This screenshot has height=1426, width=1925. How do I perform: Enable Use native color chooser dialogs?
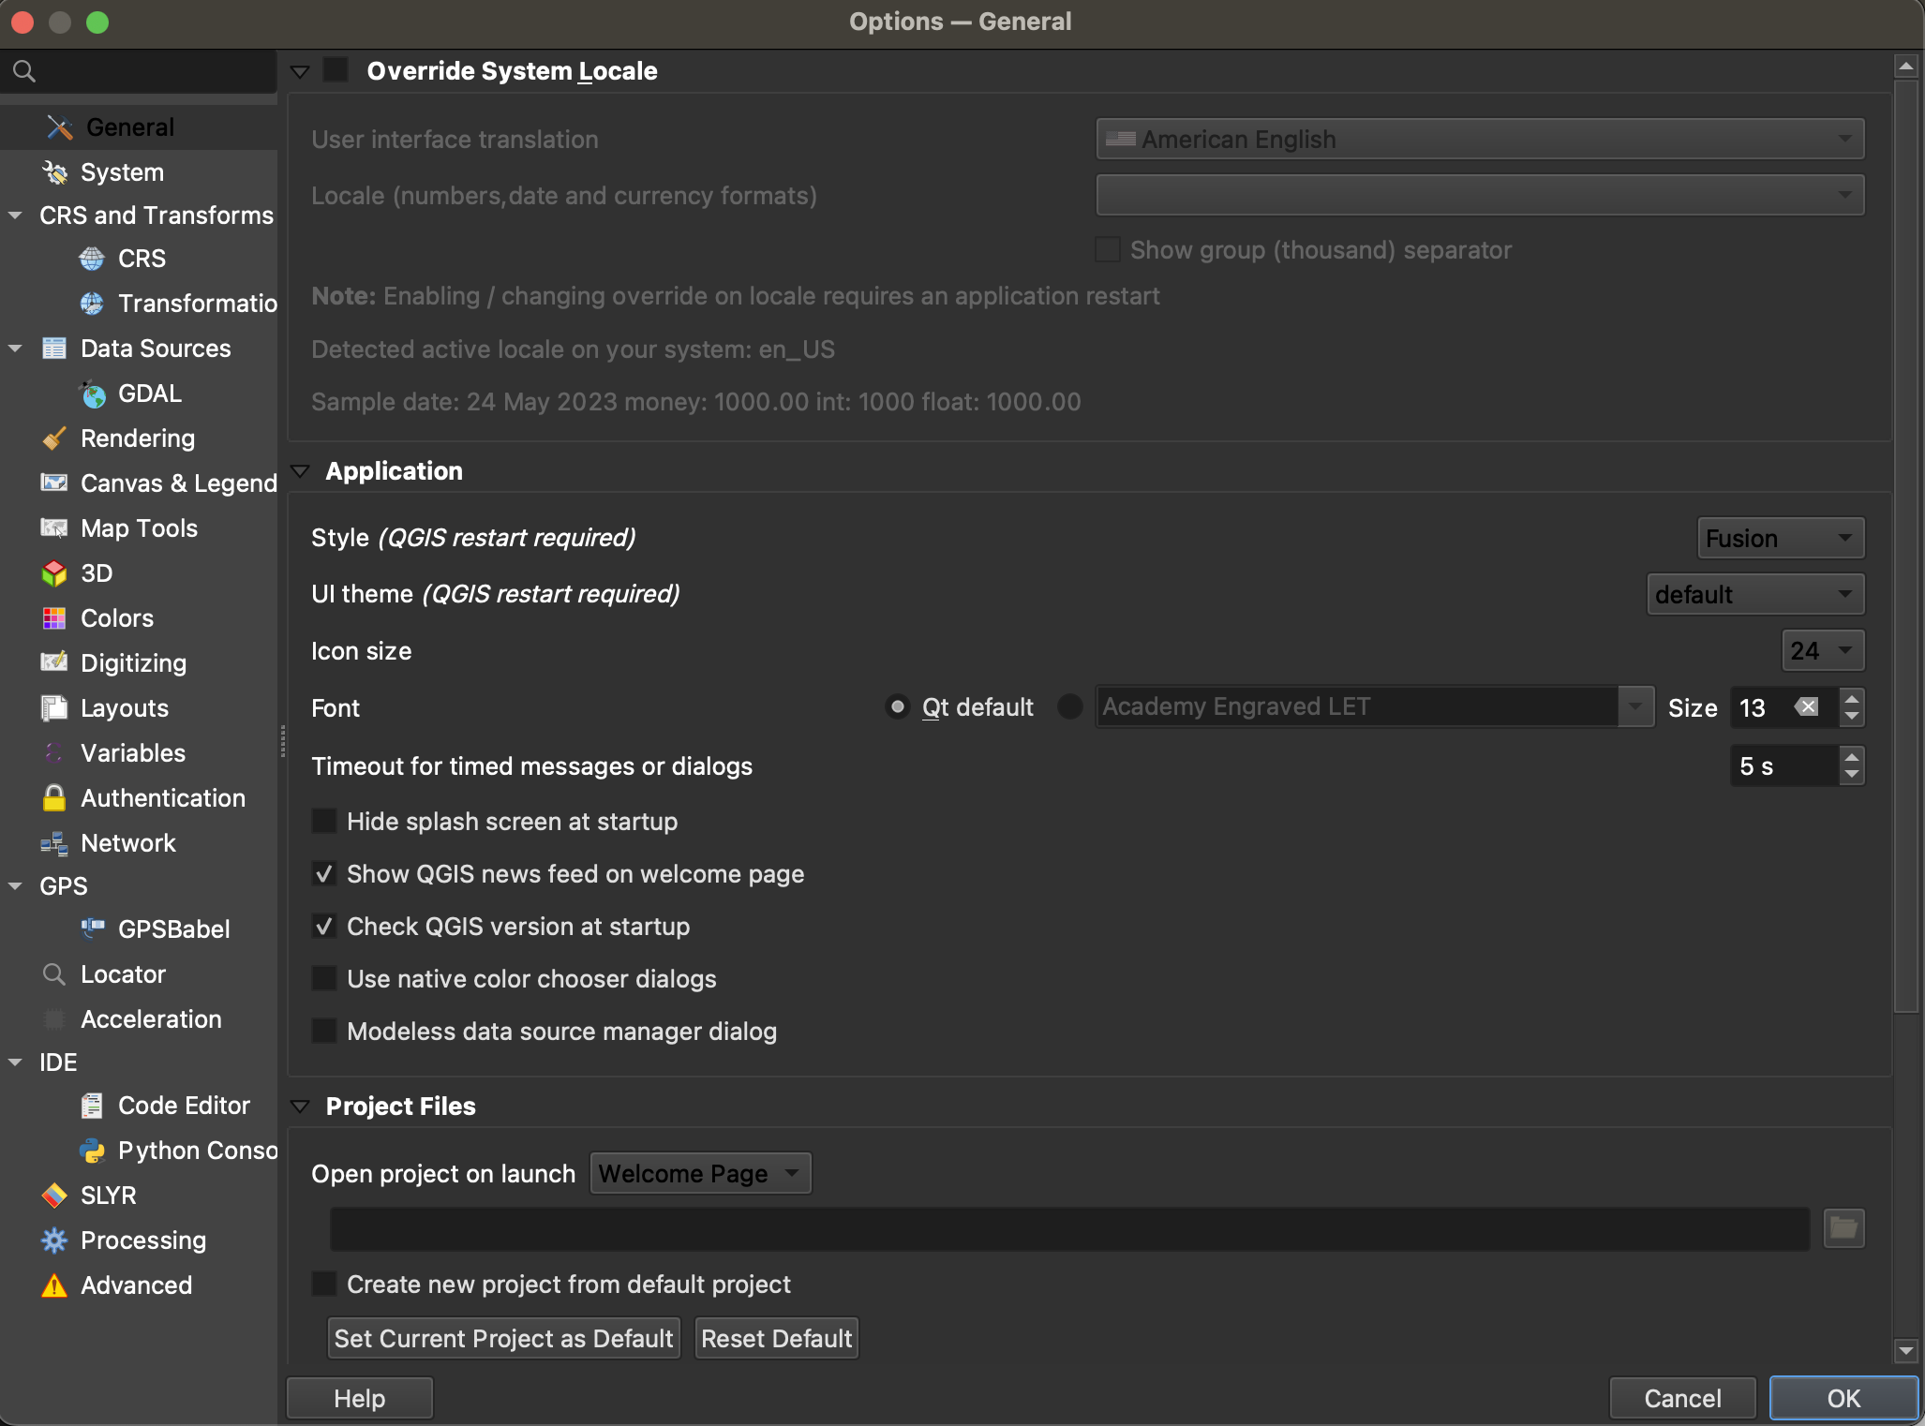tap(325, 978)
